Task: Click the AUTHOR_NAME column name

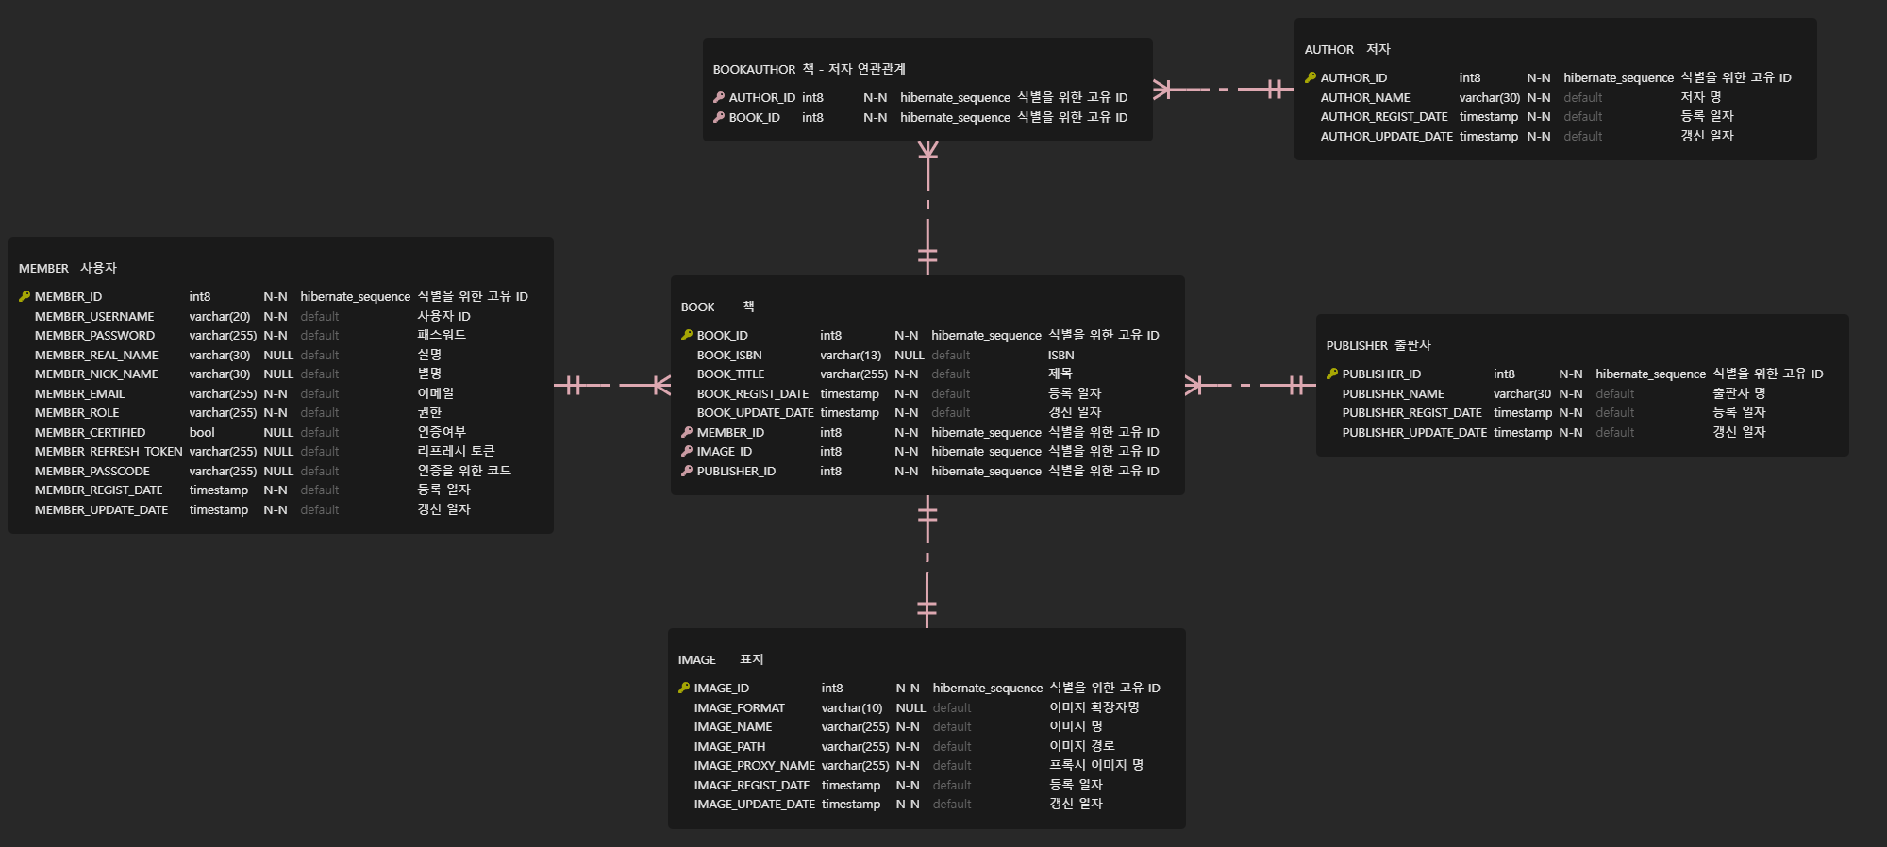Action: [1365, 97]
